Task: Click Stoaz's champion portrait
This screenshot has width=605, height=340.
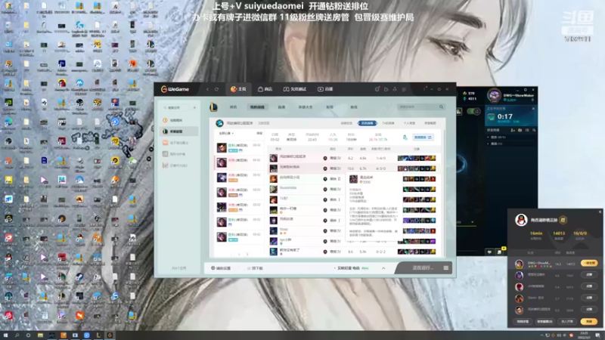Action: 274,231
